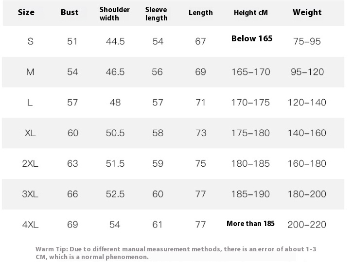
Task: Select the Shoulder width header
Action: click(x=115, y=14)
